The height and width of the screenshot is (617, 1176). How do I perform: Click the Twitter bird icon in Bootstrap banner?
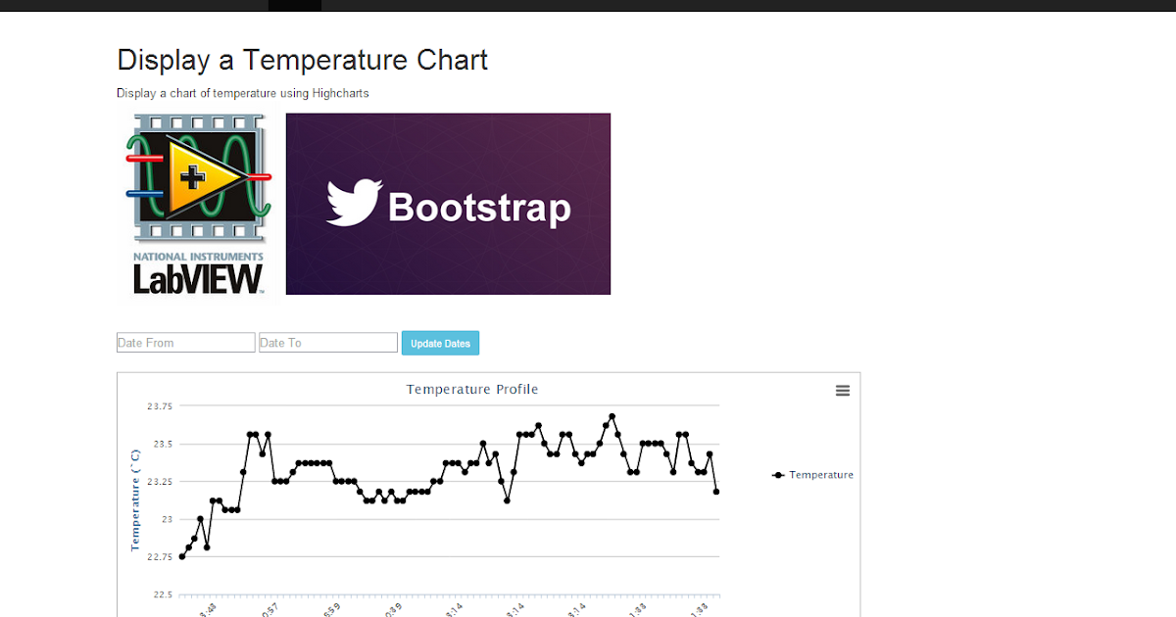[353, 204]
